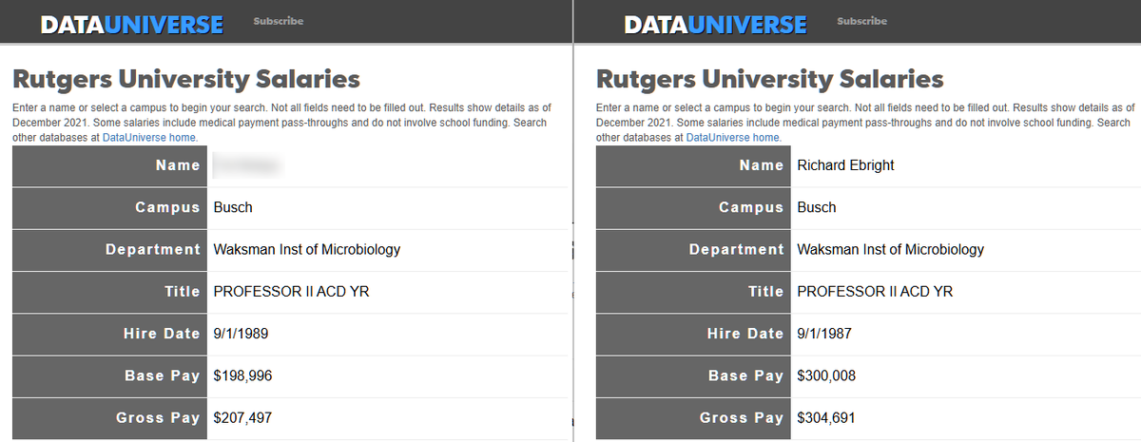This screenshot has width=1141, height=442.
Task: Click the Base Pay label in right panel
Action: 746,376
